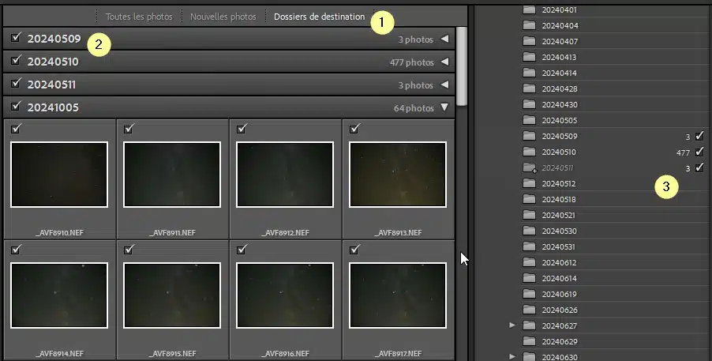Expand the 20240630 folder tree arrow

512,357
